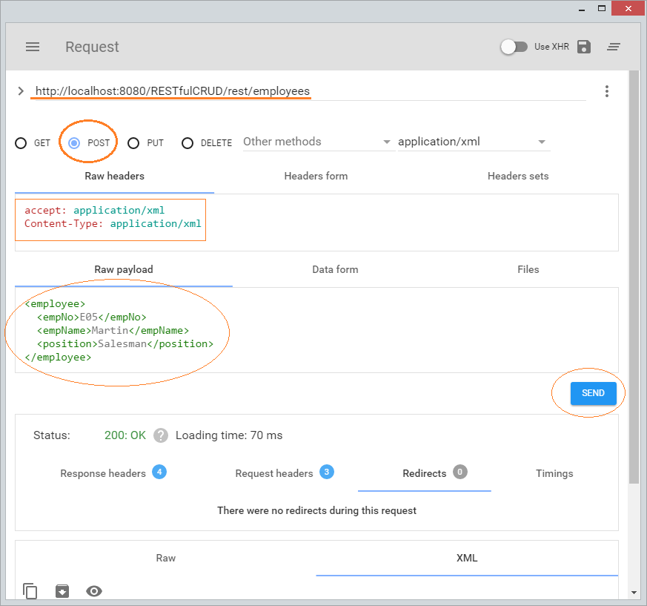Click the vertical scrollbar thumb
647x606 pixels.
634,277
